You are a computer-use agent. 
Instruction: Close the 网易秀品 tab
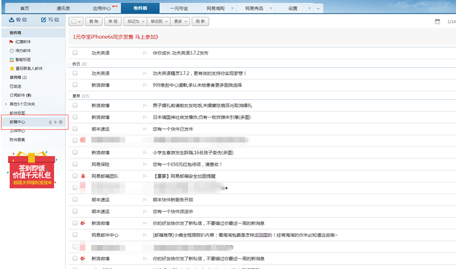coord(271,9)
